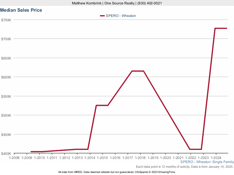Viewport: 234px width, 175px height.
Task: Click the 1-2021 x-axis label
Action: tap(178, 158)
